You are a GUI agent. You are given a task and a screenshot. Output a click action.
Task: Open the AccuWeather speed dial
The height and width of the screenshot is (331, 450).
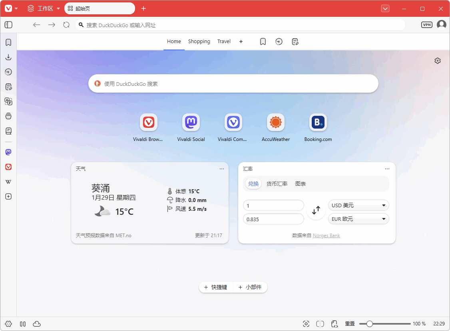[x=276, y=123]
